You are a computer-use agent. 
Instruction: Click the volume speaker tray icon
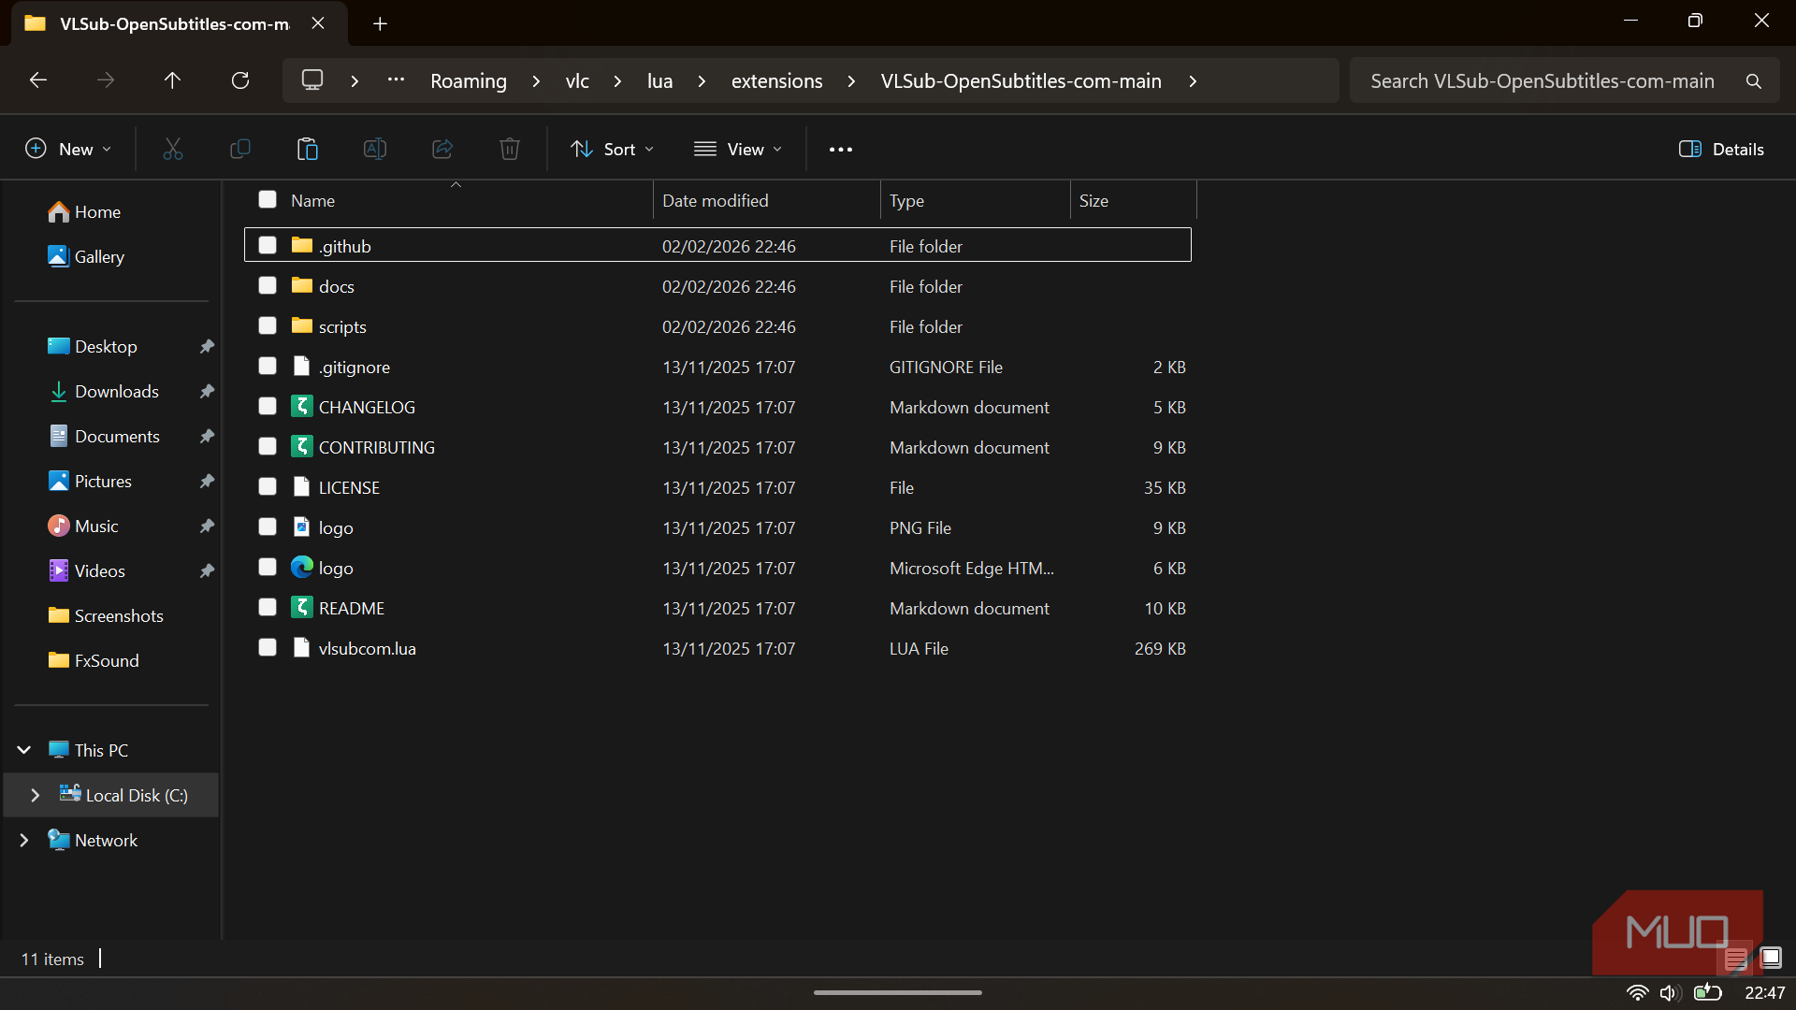click(x=1670, y=992)
